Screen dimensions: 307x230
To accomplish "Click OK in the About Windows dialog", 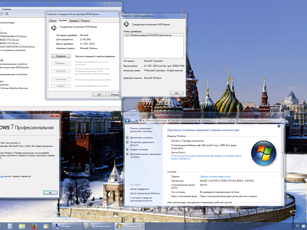I will 50,193.
